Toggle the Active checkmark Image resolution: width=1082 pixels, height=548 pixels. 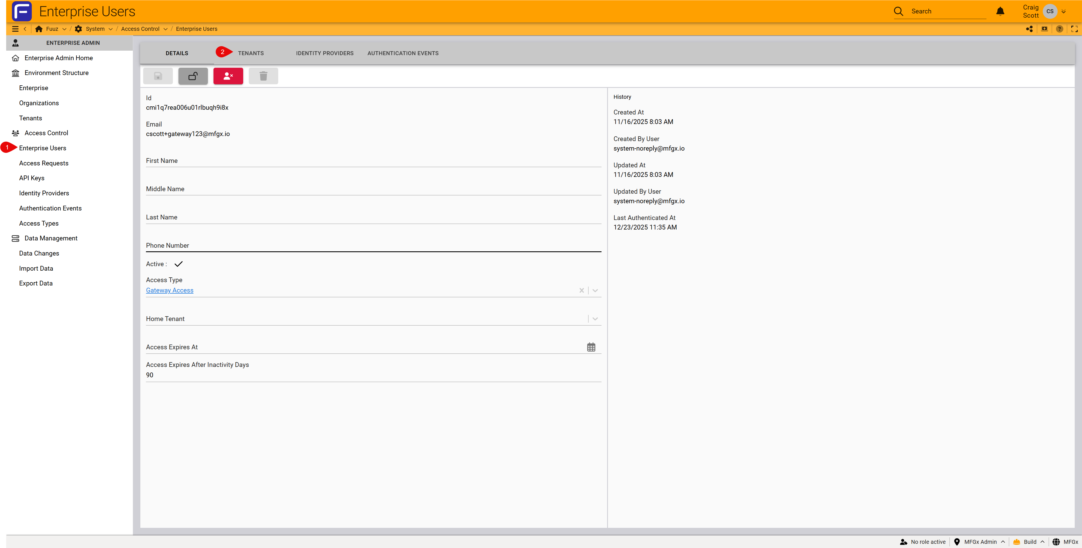click(x=178, y=264)
